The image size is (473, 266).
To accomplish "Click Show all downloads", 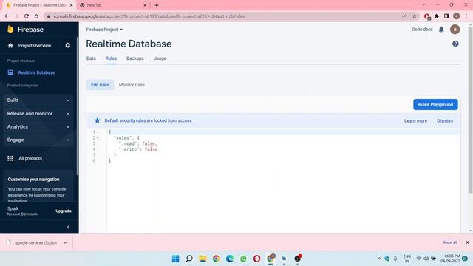I will click(x=449, y=242).
